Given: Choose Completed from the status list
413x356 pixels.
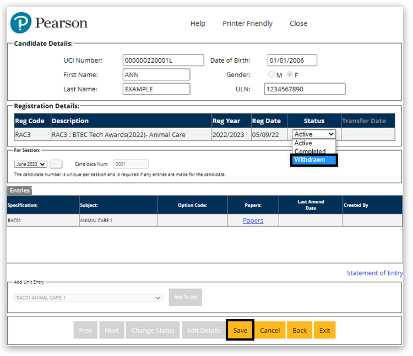Looking at the screenshot, I should click(x=310, y=151).
